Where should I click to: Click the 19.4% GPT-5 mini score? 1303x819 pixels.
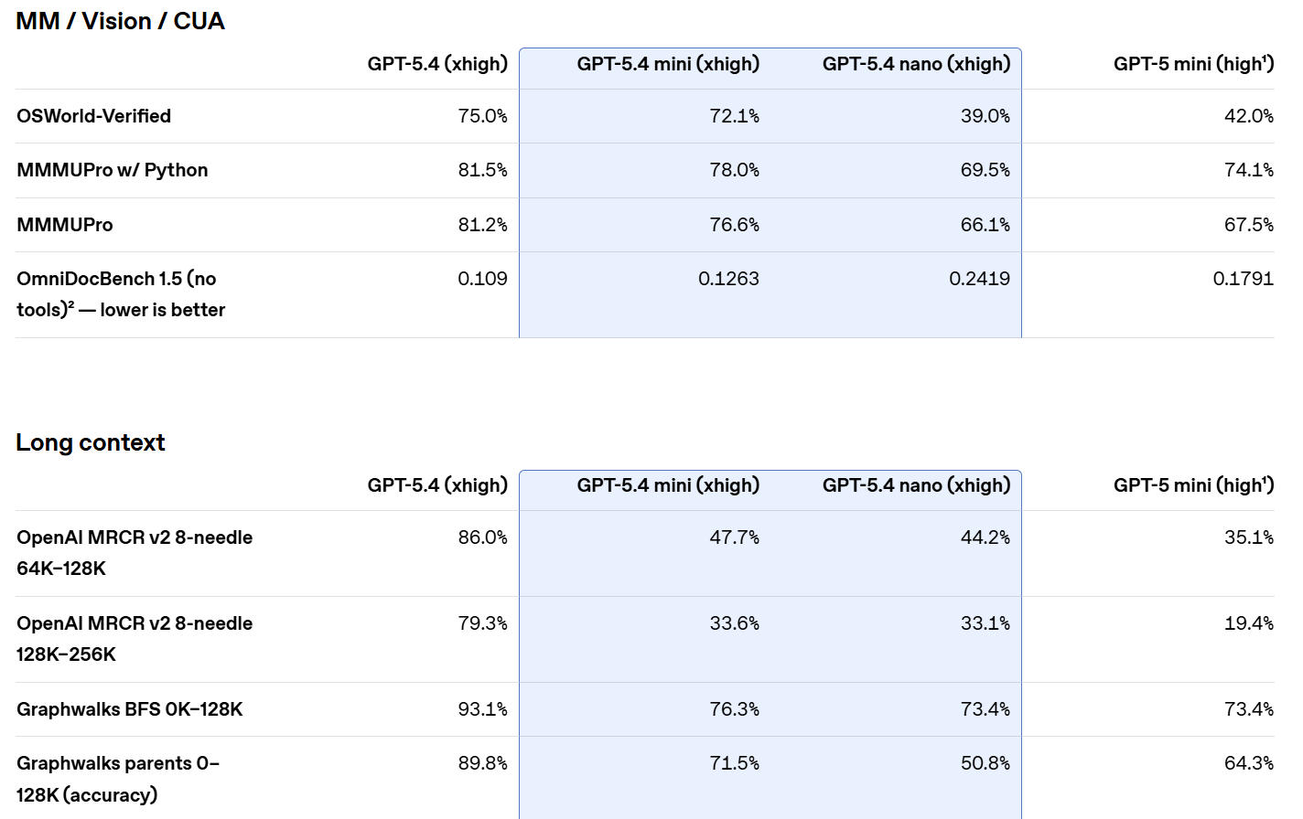tap(1248, 623)
